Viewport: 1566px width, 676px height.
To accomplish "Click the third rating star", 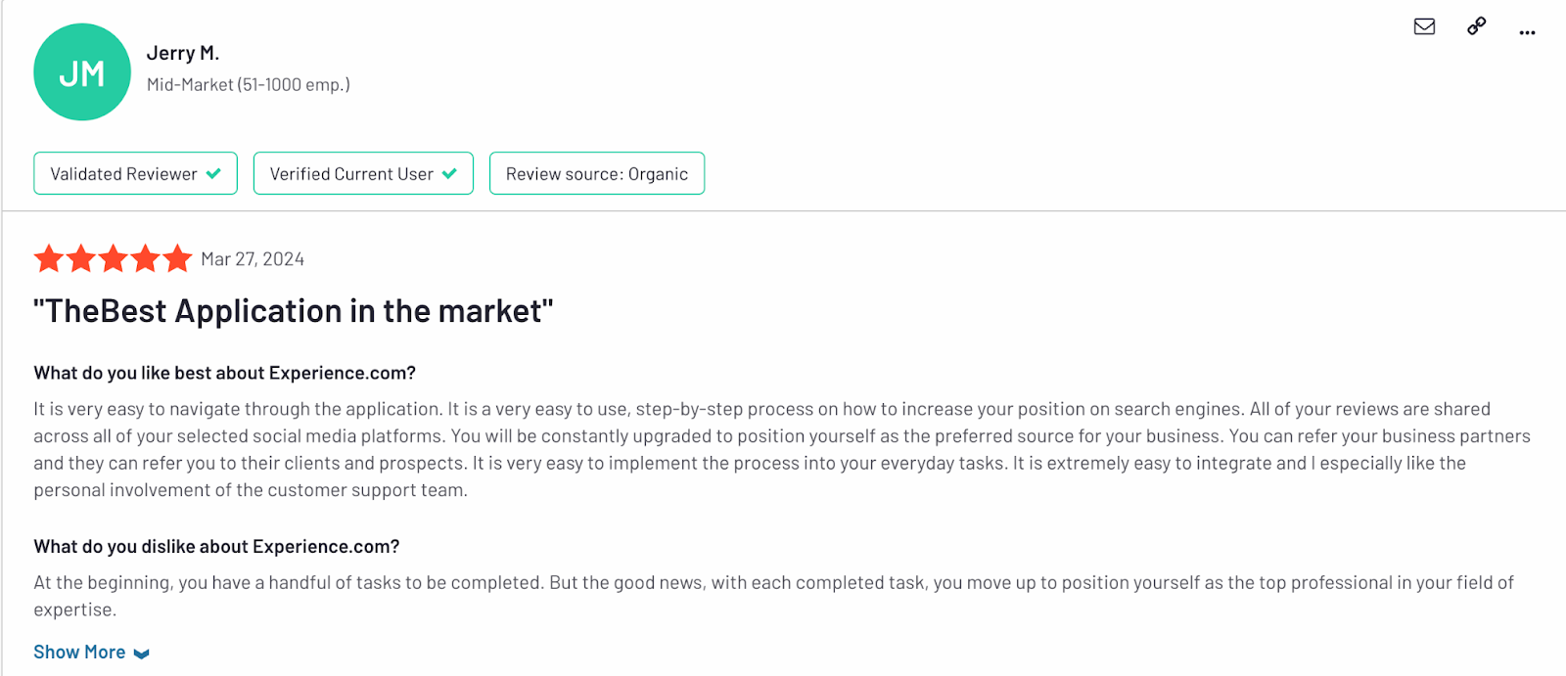I will pos(114,258).
